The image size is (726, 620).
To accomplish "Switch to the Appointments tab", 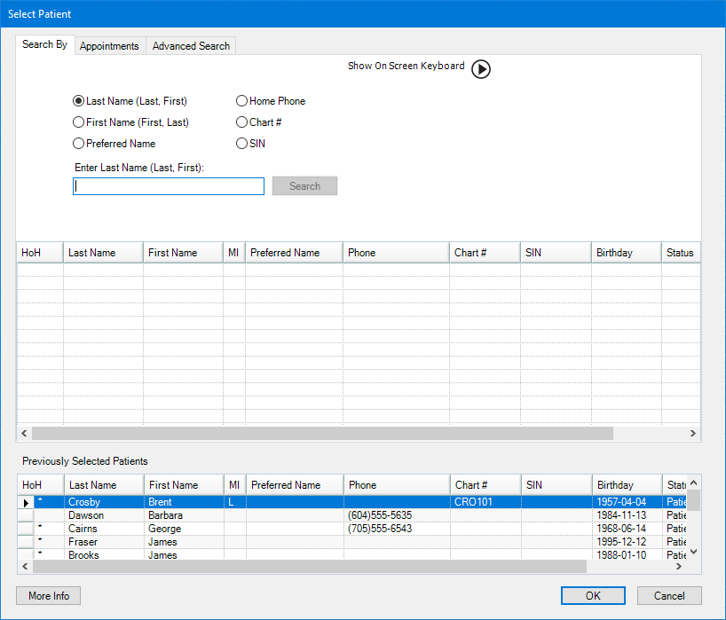I will 109,46.
